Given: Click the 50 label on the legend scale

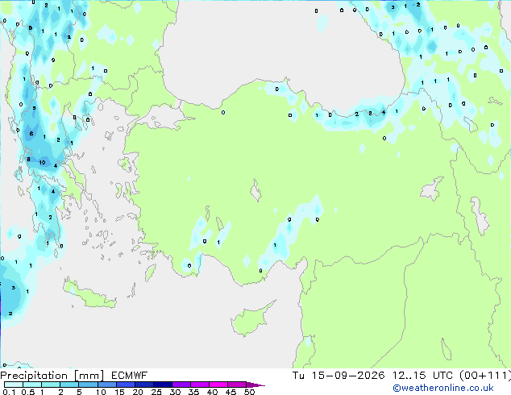Looking at the screenshot, I should click(250, 392).
